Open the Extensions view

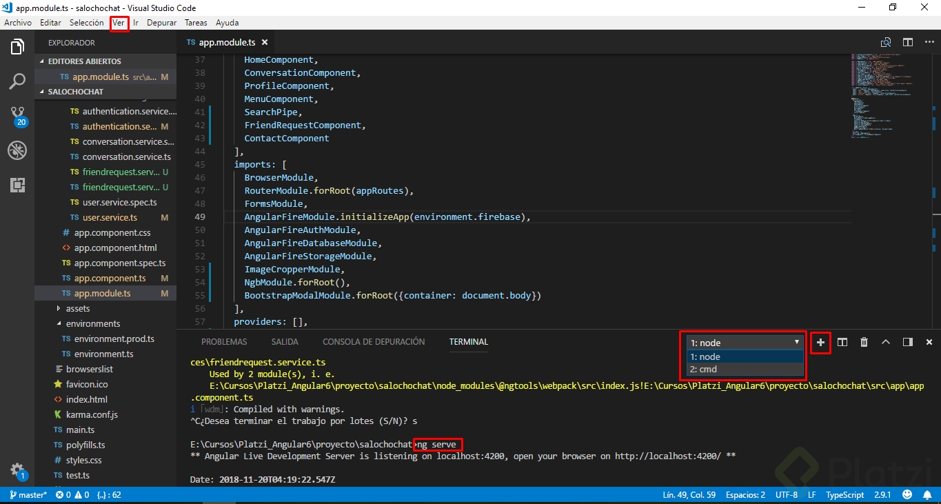click(17, 185)
